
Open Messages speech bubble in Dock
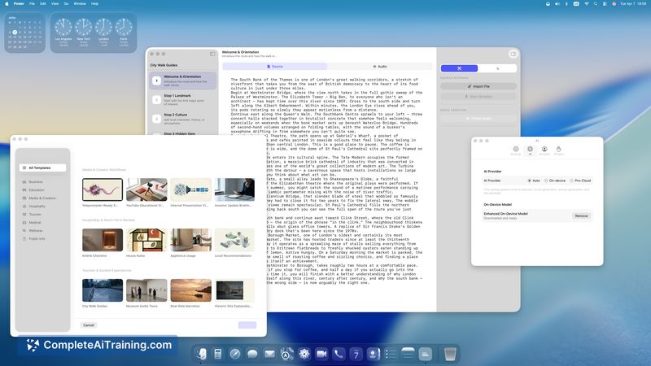252,354
